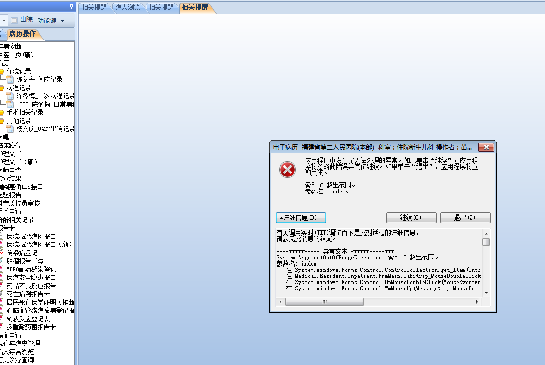Click the document icon beside 杨文庆_0427出院记录
This screenshot has height=365, width=545.
point(10,129)
